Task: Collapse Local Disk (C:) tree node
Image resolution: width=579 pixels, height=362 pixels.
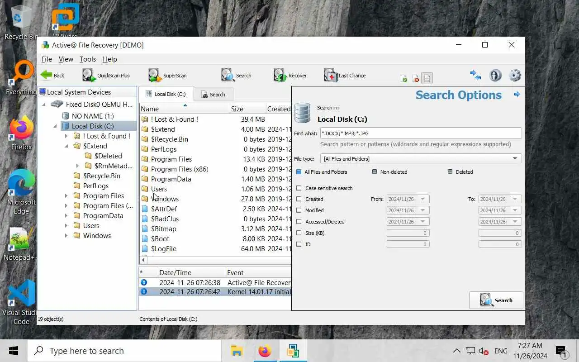Action: [55, 126]
